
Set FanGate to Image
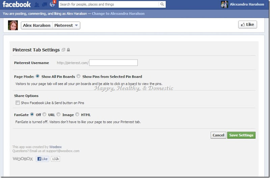pos(58,114)
